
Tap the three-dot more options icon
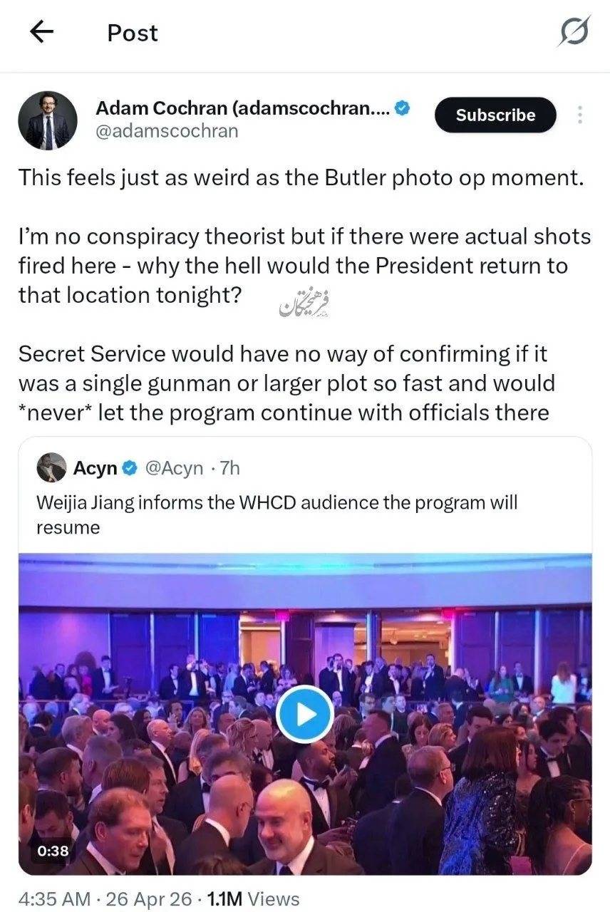tap(580, 115)
